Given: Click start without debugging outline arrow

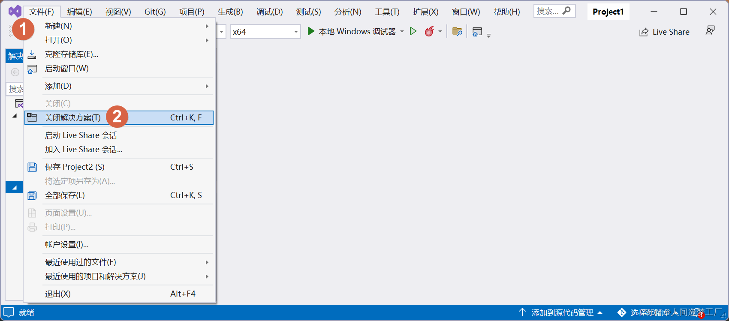Looking at the screenshot, I should (413, 31).
